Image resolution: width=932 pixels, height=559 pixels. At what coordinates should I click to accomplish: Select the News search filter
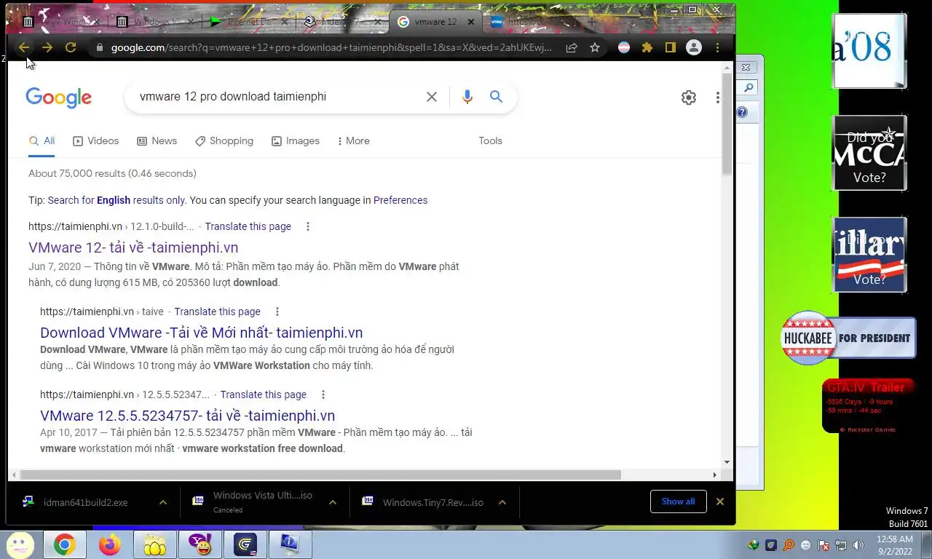[x=157, y=141]
